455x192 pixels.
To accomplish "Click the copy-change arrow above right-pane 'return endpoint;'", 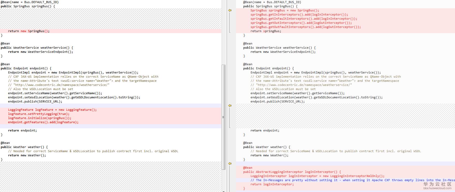I will 230,106.
